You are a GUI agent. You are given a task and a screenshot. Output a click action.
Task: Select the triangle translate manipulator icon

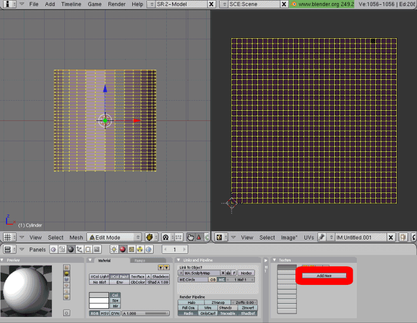(x=199, y=237)
